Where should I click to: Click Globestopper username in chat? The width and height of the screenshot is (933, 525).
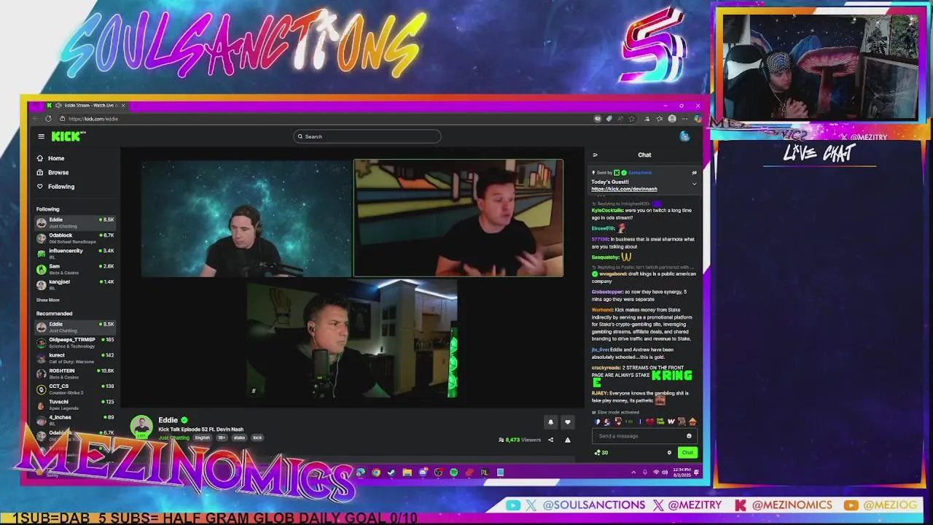pyautogui.click(x=607, y=292)
